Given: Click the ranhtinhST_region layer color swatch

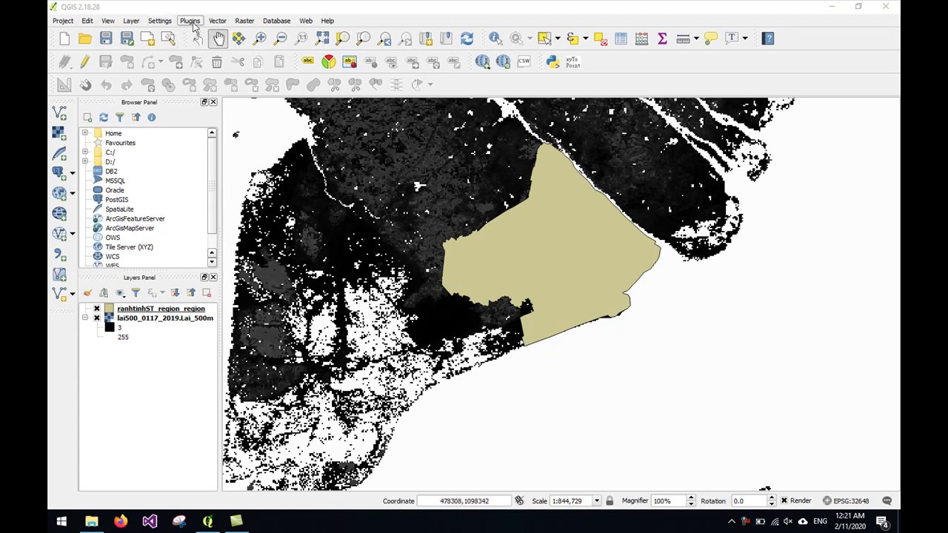Looking at the screenshot, I should tap(110, 309).
